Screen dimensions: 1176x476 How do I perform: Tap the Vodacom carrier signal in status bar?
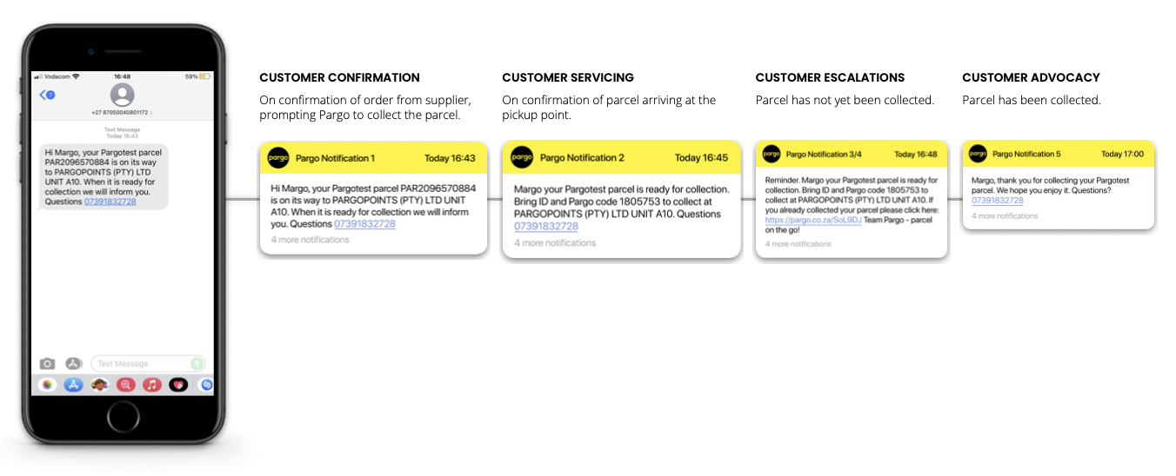point(57,76)
